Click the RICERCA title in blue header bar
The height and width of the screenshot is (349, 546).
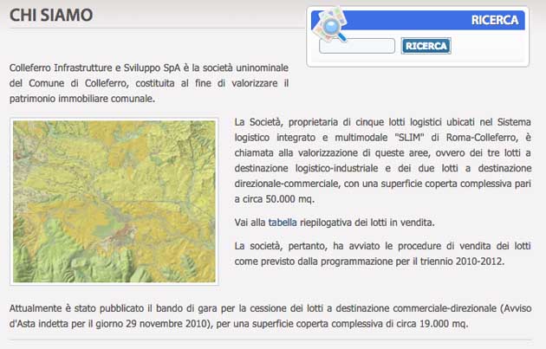point(495,20)
